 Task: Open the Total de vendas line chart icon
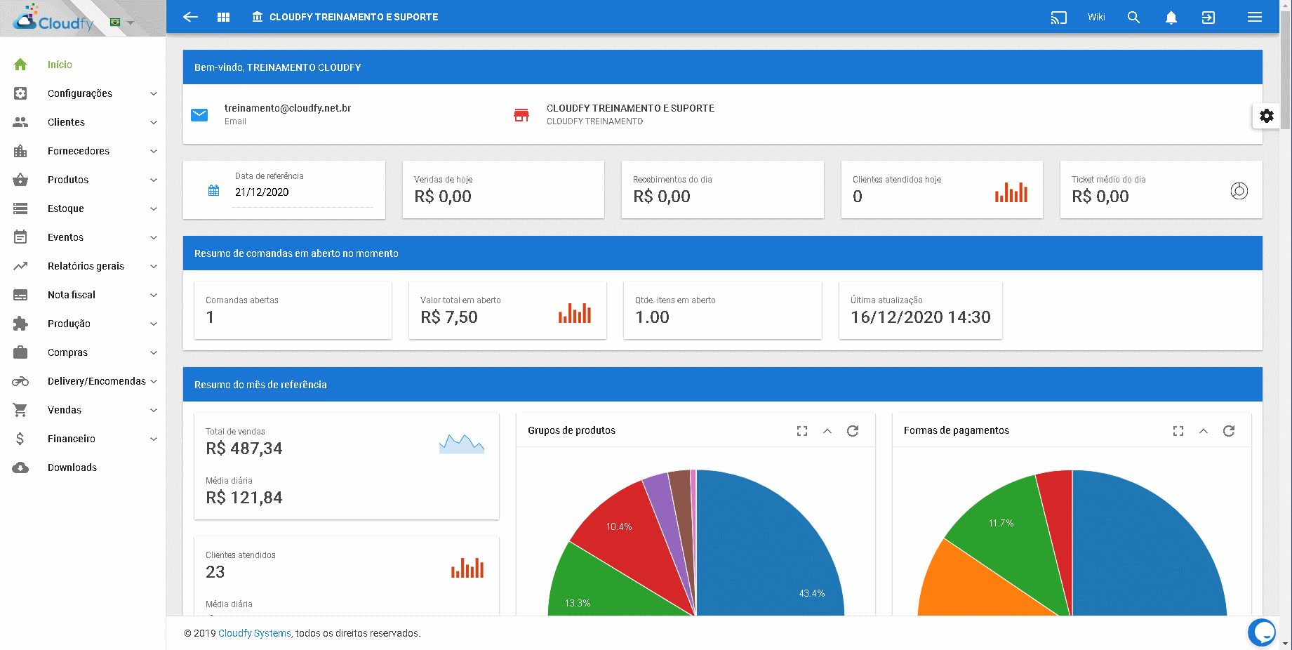tap(462, 444)
